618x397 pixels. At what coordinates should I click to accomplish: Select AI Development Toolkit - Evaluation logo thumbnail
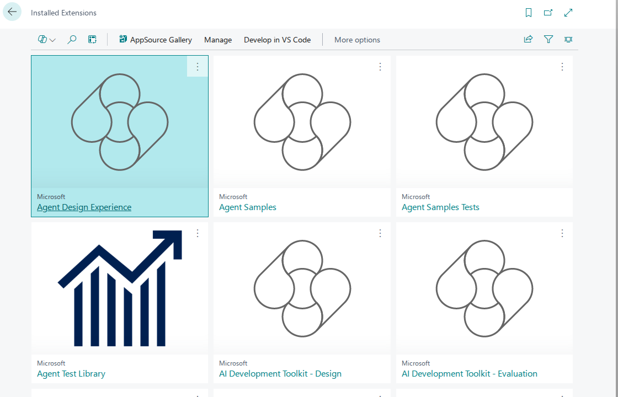coord(484,288)
